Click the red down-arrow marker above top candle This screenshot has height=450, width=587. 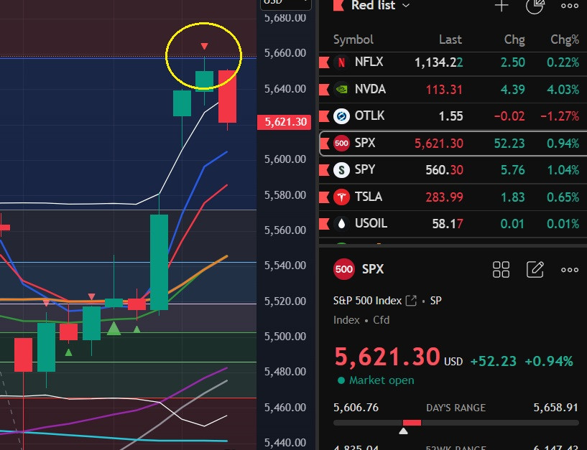tap(204, 47)
